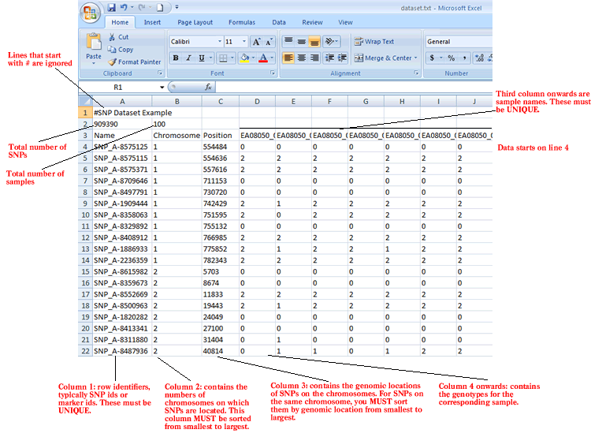
Task: Click the Paste icon
Action: pos(94,43)
